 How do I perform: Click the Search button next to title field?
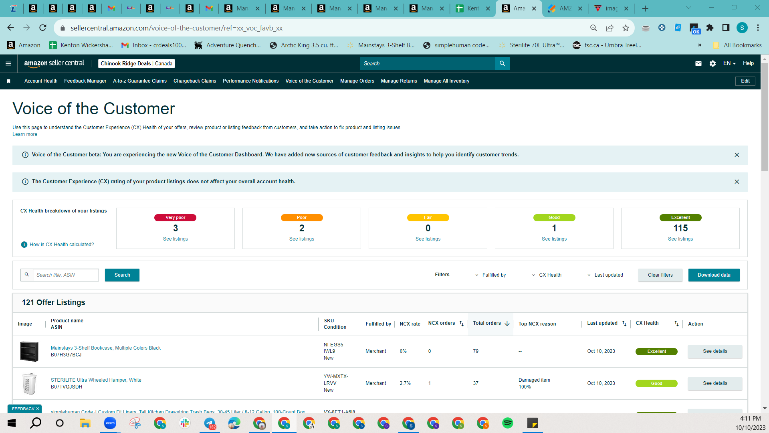pyautogui.click(x=122, y=275)
